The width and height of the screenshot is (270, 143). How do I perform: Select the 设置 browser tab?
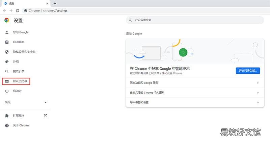tap(26, 3)
